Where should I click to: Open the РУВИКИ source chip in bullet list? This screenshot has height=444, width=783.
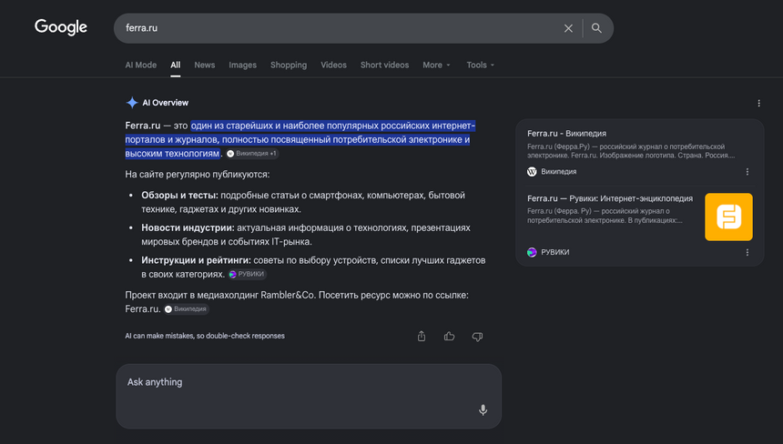[x=247, y=275]
